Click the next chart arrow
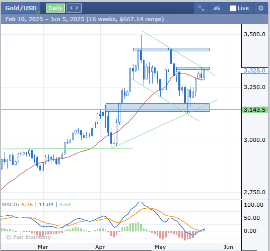270x251 pixels. (x=77, y=8)
